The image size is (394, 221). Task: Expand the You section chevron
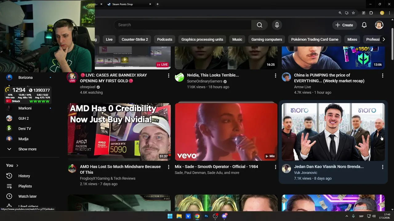click(17, 165)
